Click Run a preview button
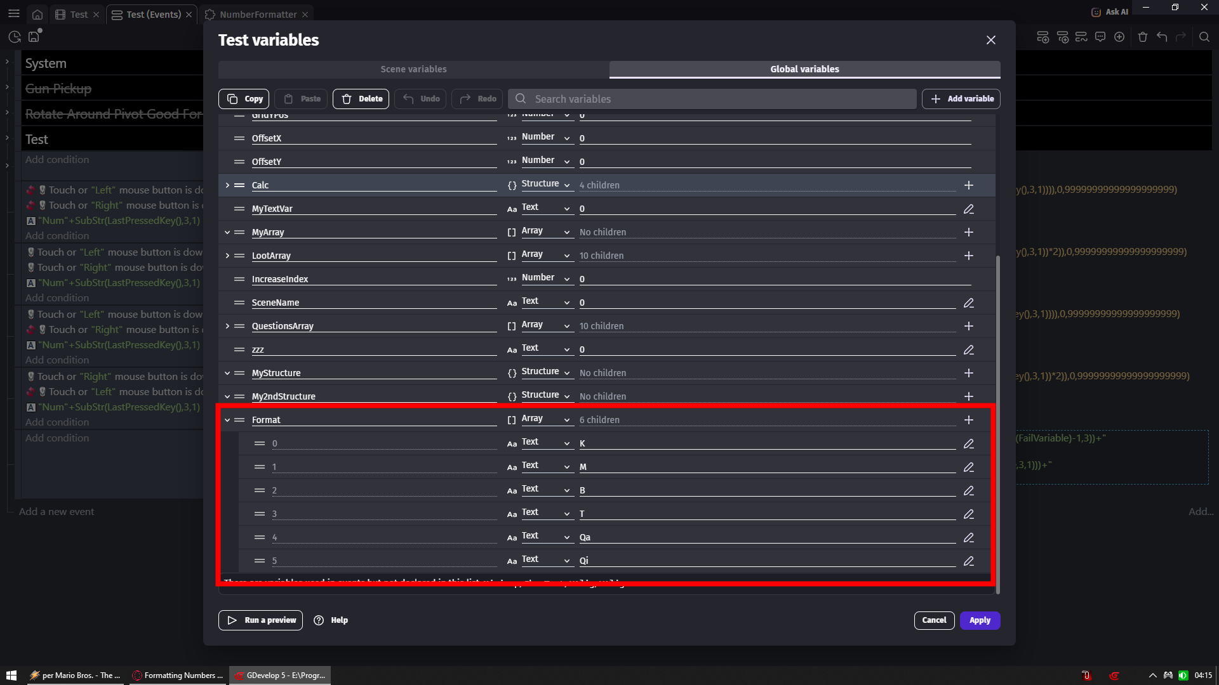 260,620
